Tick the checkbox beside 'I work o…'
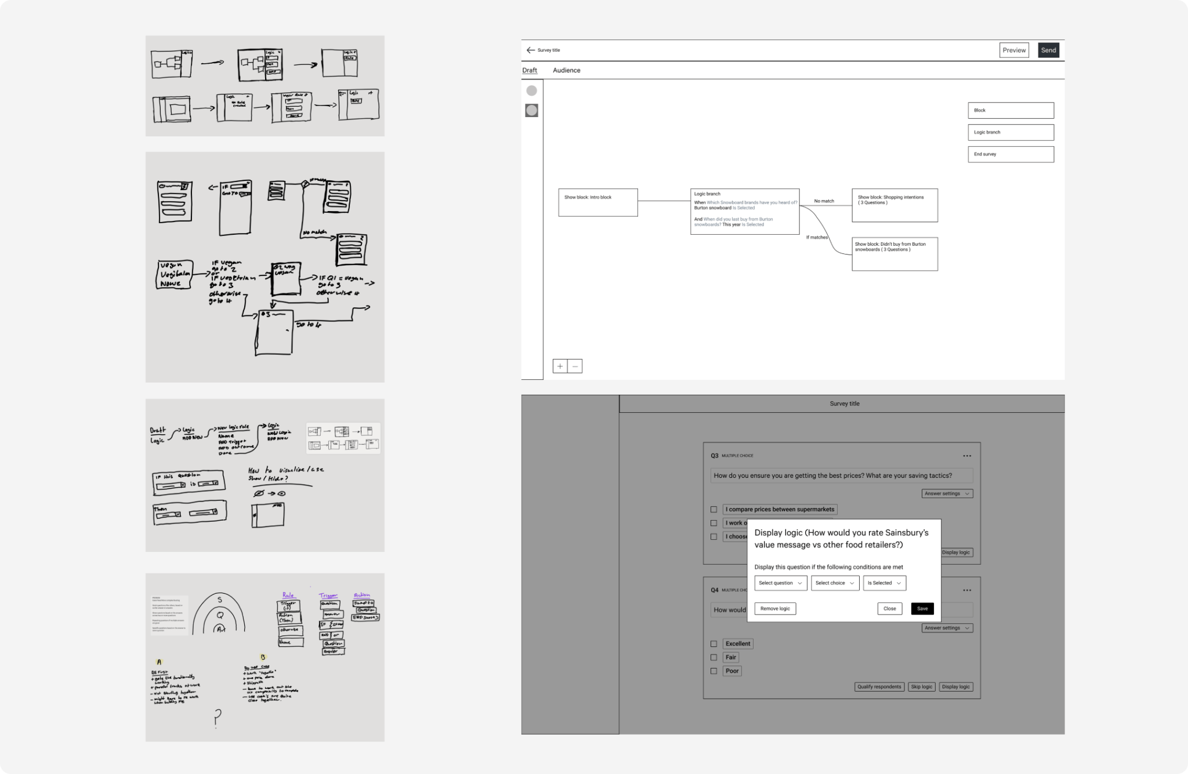 point(714,523)
